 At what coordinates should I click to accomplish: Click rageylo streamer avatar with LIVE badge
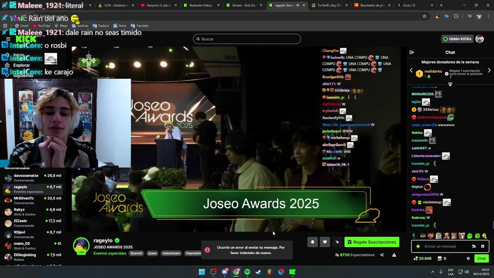click(81, 246)
